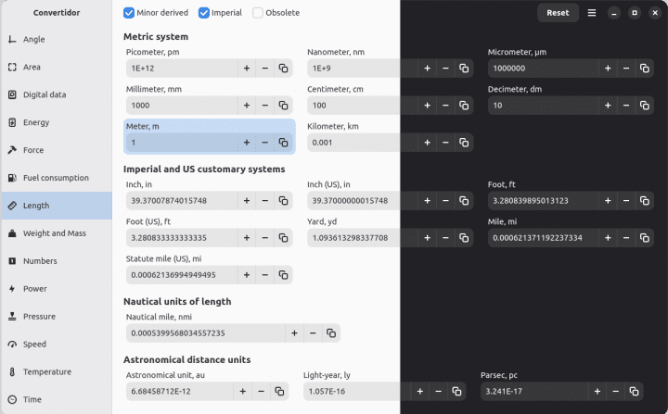Viewport: 668px width, 414px height.
Task: Decrement the Centimeter value with minus
Action: [x=445, y=106]
